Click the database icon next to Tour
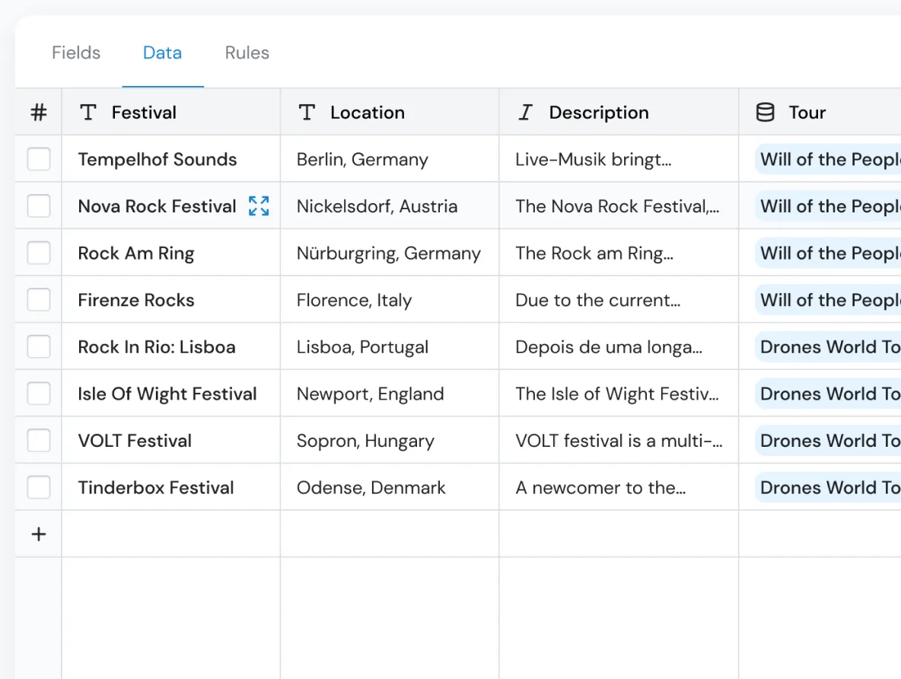The width and height of the screenshot is (901, 679). pos(763,112)
